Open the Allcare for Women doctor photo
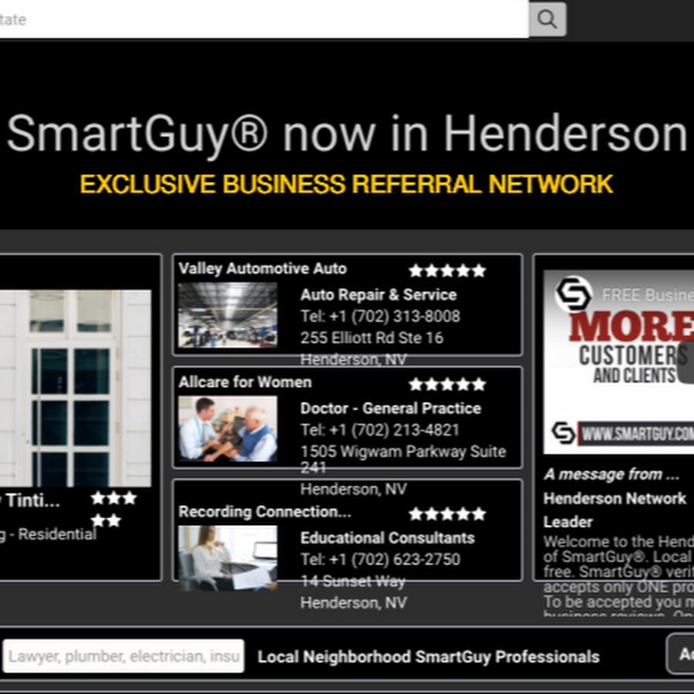This screenshot has height=694, width=694. (227, 428)
